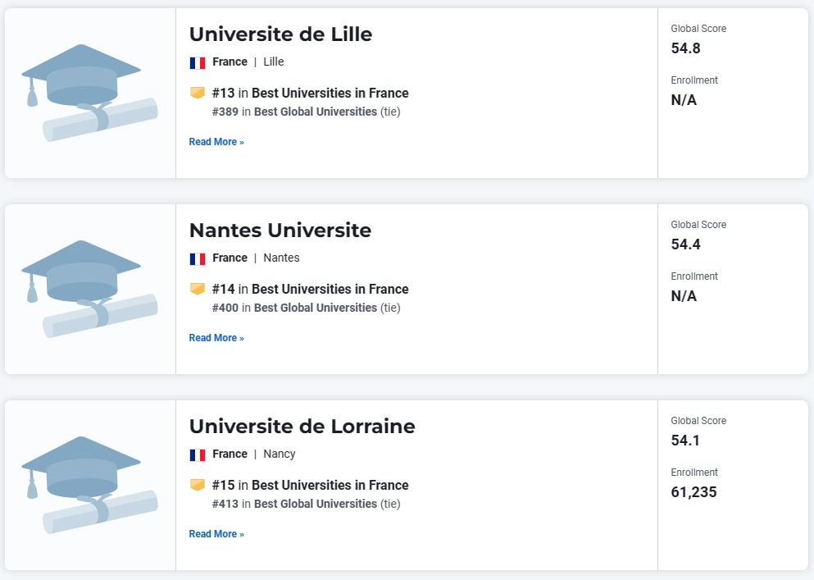The image size is (814, 580).
Task: Open the Universite de Lorraine title link
Action: coord(302,426)
